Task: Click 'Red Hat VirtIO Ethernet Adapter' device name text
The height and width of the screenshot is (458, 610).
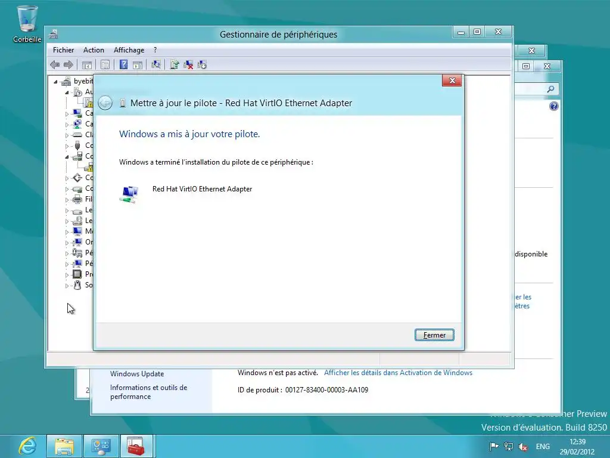Action: coord(203,189)
